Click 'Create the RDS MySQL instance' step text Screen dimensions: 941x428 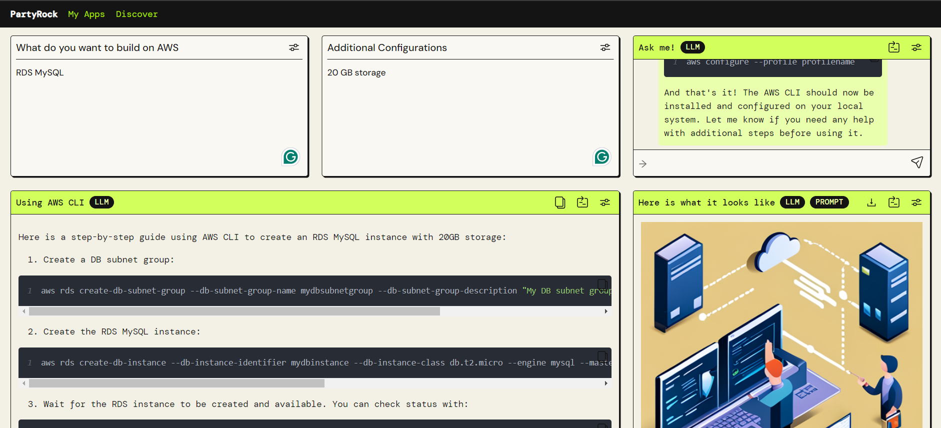[121, 331]
